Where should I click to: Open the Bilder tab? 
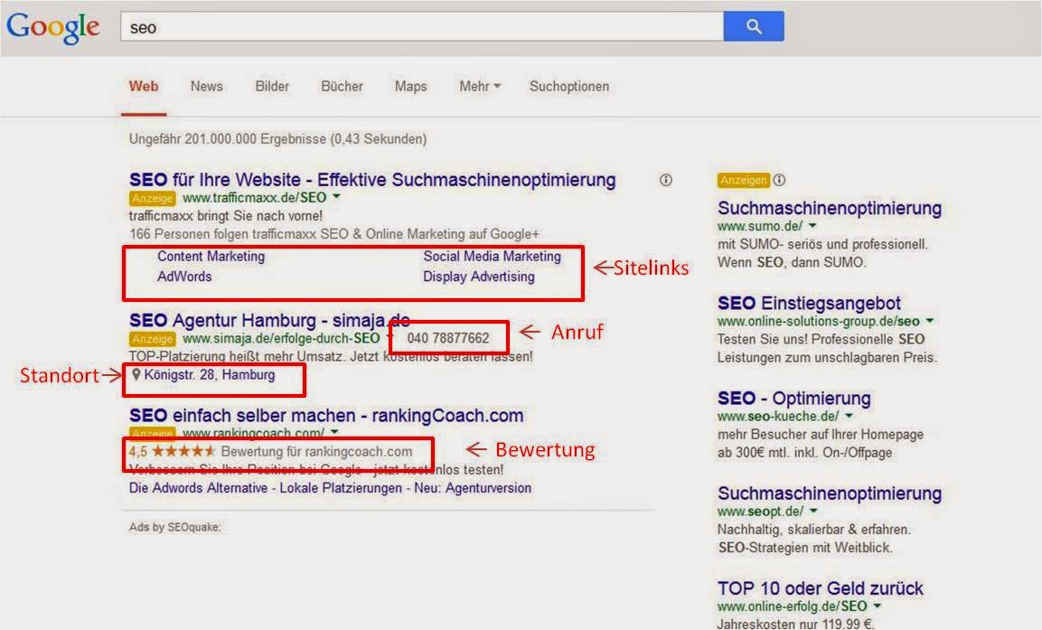pos(272,87)
